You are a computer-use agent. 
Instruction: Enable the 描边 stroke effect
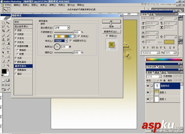point(16,74)
